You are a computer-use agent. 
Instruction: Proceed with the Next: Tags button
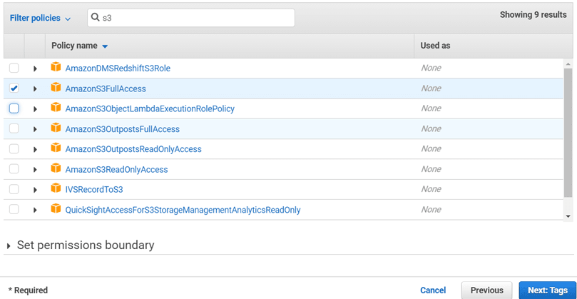pyautogui.click(x=548, y=290)
